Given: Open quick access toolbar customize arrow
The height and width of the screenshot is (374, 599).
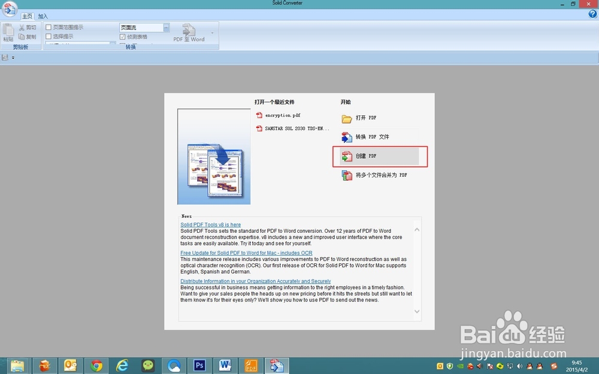Looking at the screenshot, I should click(13, 57).
